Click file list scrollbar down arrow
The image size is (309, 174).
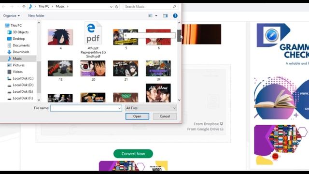[179, 100]
